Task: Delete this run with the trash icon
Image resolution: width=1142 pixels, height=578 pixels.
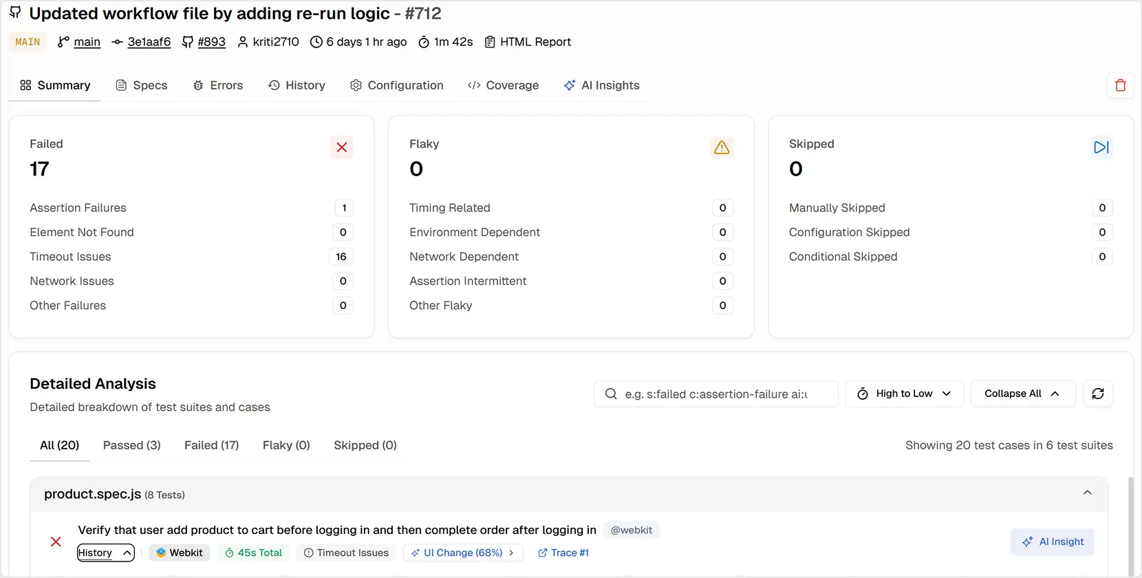Action: (x=1120, y=85)
